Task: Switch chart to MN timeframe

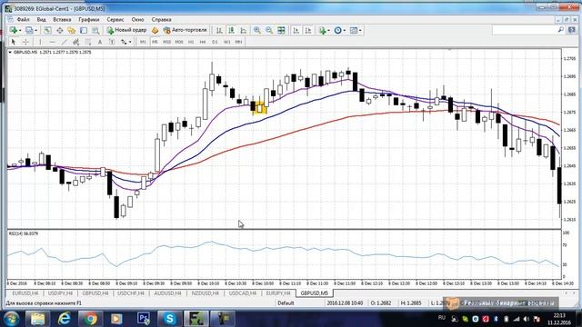Action: coord(238,42)
